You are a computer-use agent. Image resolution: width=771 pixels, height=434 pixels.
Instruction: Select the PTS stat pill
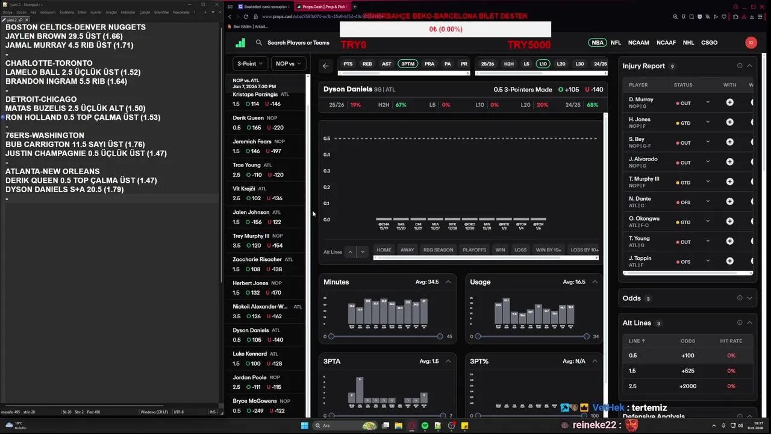(x=348, y=64)
